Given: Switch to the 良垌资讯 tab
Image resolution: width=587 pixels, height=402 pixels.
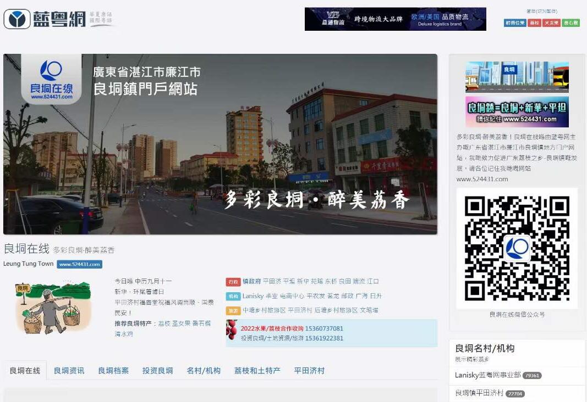Looking at the screenshot, I should point(69,371).
